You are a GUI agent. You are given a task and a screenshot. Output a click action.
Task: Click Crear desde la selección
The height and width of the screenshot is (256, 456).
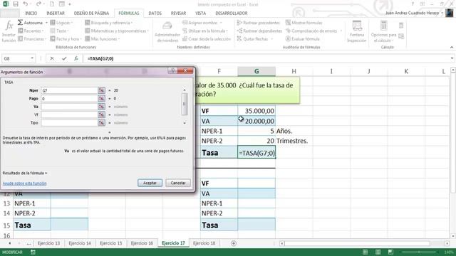coord(207,39)
